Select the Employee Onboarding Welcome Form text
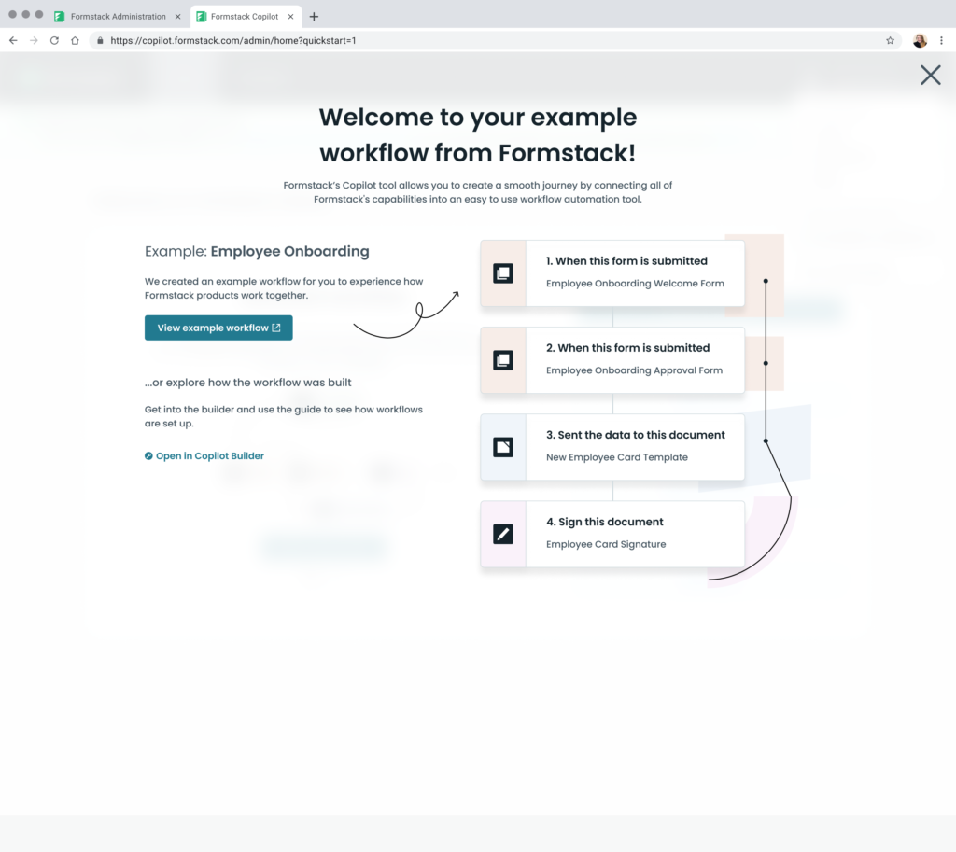The height and width of the screenshot is (852, 956). (x=635, y=284)
